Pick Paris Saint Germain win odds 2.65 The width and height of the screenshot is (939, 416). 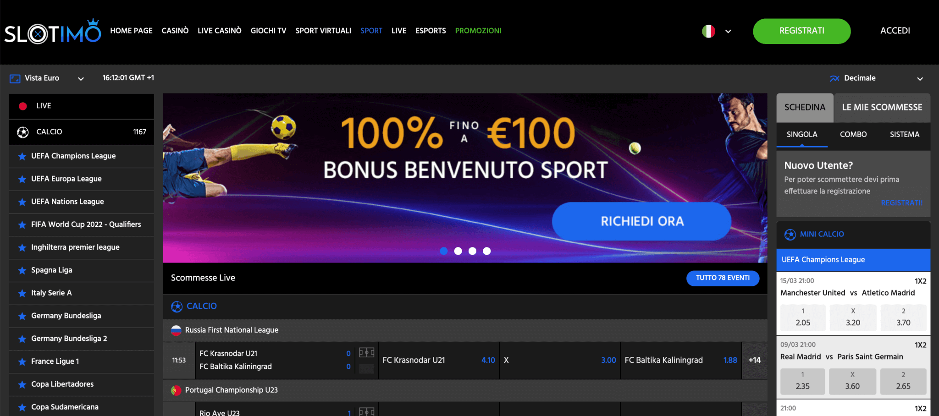click(903, 381)
